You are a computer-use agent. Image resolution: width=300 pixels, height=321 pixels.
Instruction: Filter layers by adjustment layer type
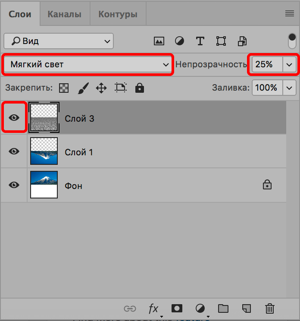point(179,41)
